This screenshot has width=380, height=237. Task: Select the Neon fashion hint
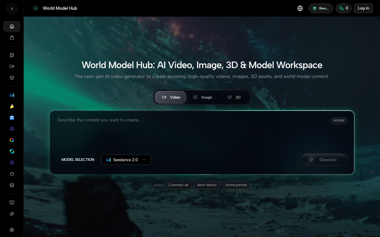click(x=207, y=185)
